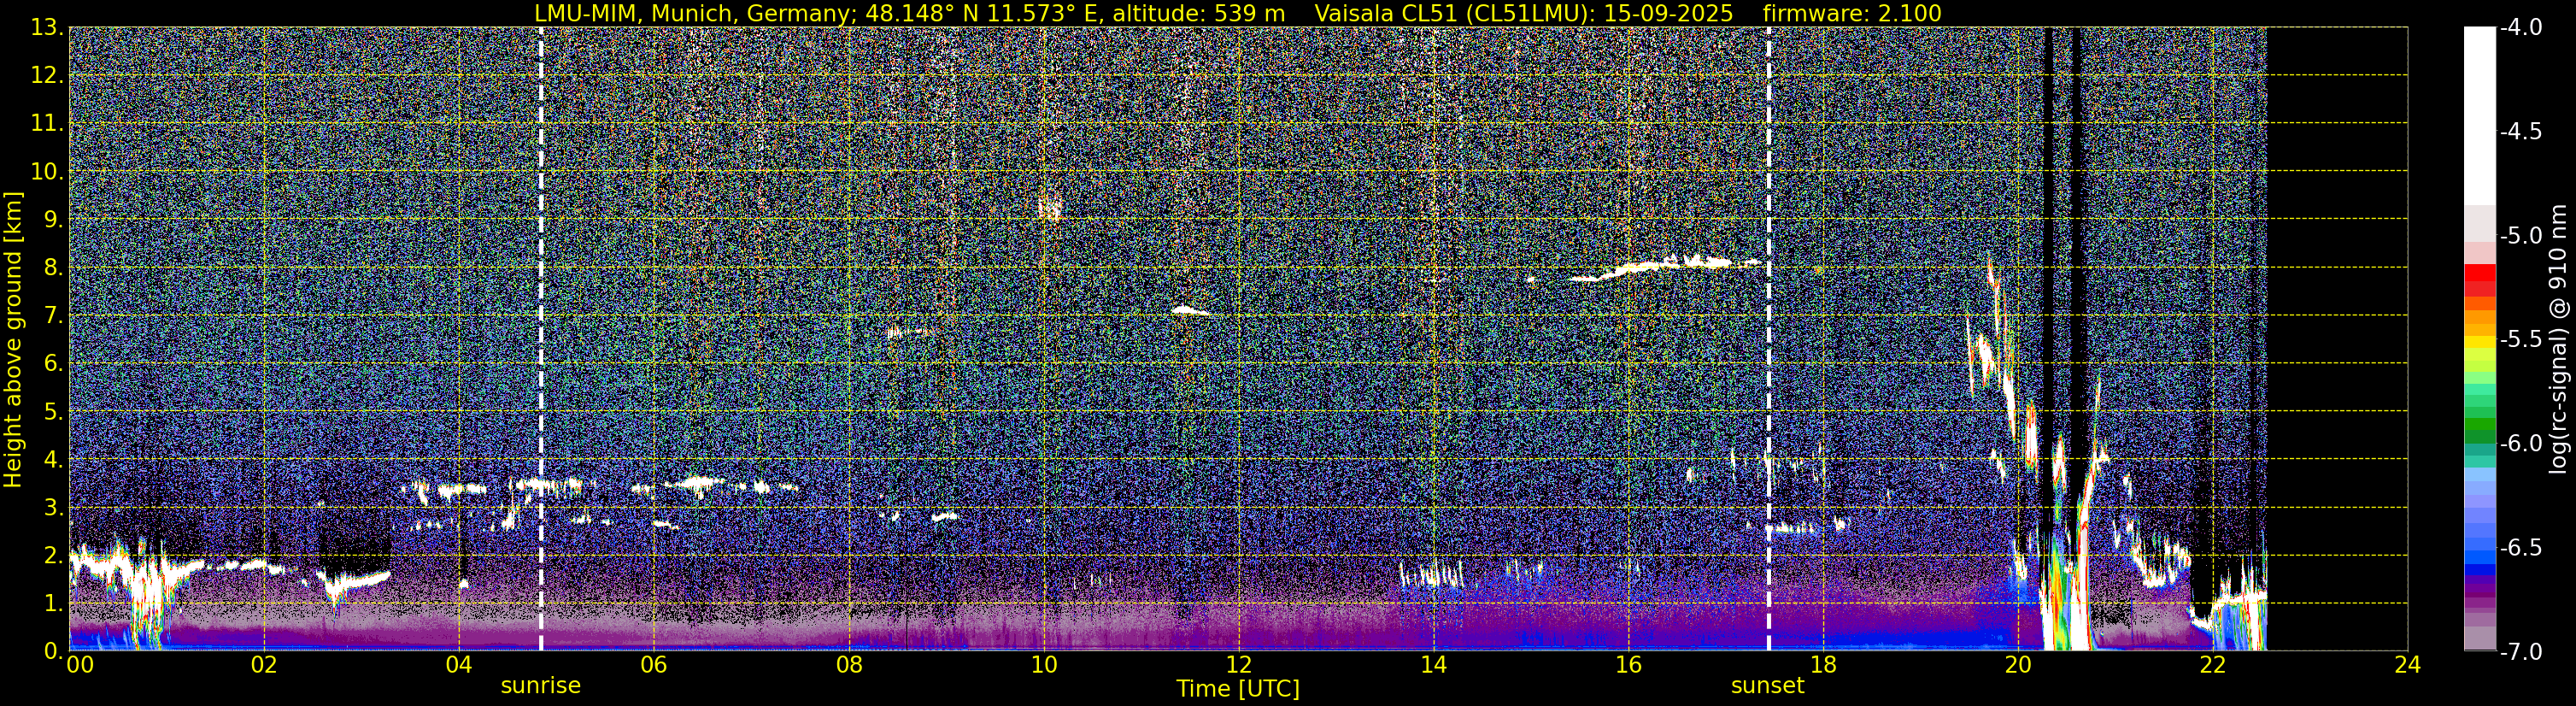
Task: Click the "06" time tick label
Action: [654, 665]
